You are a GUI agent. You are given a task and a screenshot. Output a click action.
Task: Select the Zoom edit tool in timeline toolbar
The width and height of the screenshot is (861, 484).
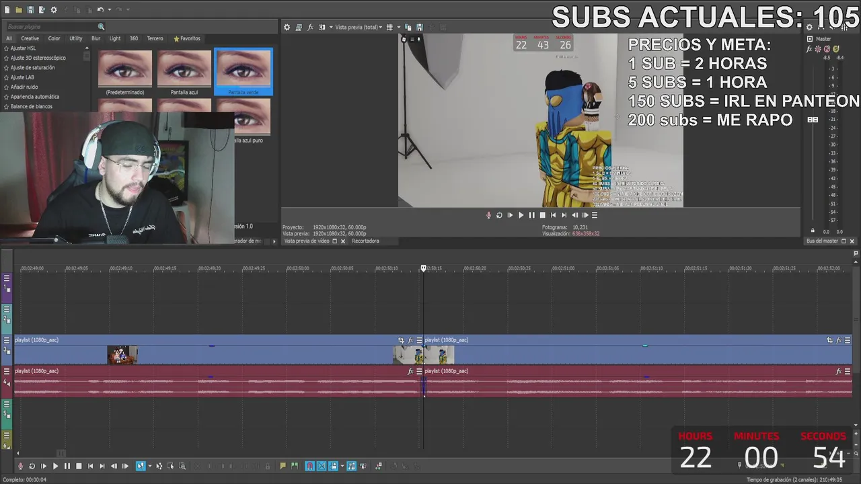point(182,466)
